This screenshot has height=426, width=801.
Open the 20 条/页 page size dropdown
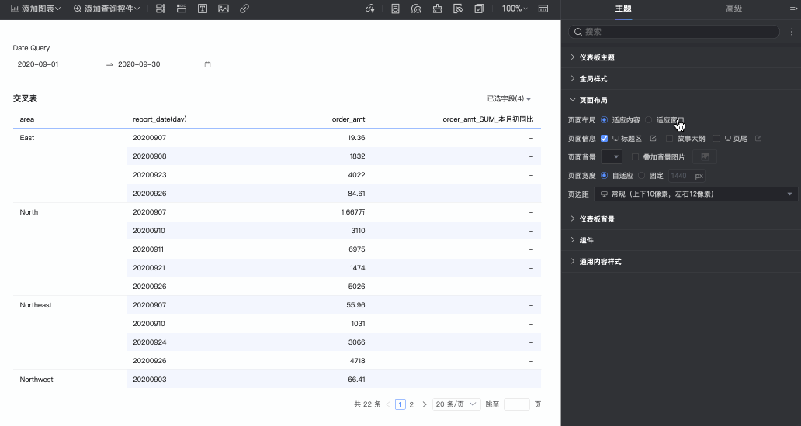tap(456, 404)
